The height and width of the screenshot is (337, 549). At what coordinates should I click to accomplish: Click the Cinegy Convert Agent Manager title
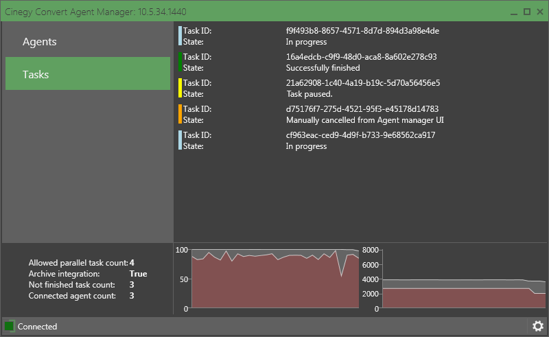tap(95, 12)
